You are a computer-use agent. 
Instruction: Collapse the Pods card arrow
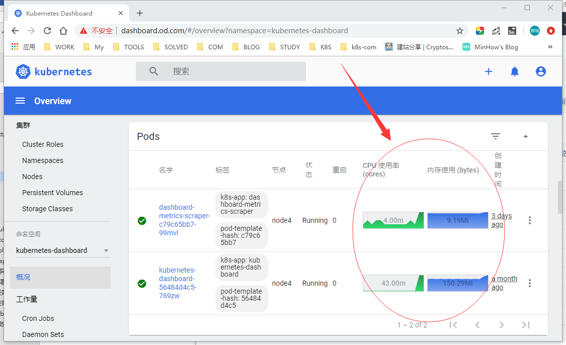(x=526, y=136)
